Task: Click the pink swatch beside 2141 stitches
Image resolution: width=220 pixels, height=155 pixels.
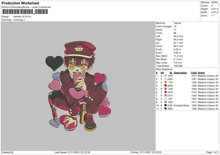Action: tap(165, 95)
